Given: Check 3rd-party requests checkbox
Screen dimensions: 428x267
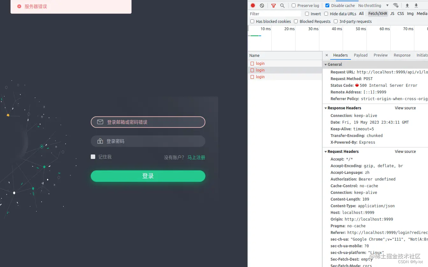Looking at the screenshot, I should click(x=336, y=21).
